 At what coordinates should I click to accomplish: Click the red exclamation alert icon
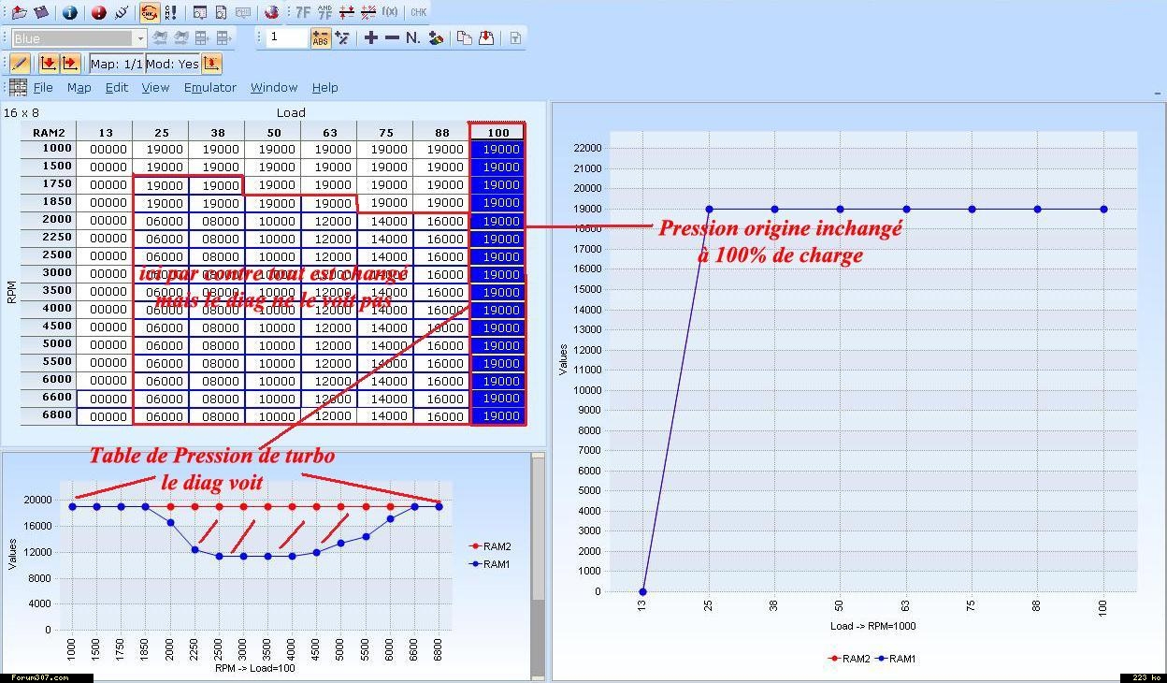[x=99, y=12]
